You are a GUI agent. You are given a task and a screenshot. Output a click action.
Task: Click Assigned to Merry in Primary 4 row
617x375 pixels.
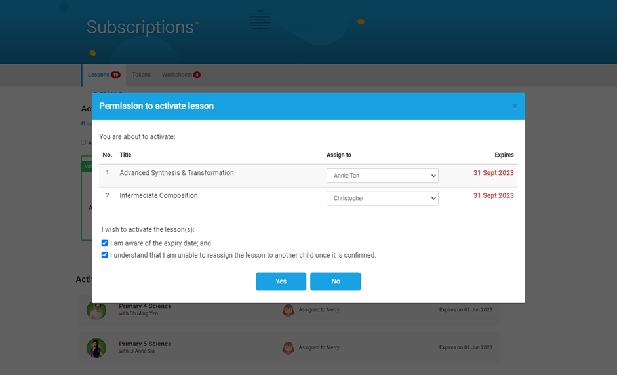point(319,310)
